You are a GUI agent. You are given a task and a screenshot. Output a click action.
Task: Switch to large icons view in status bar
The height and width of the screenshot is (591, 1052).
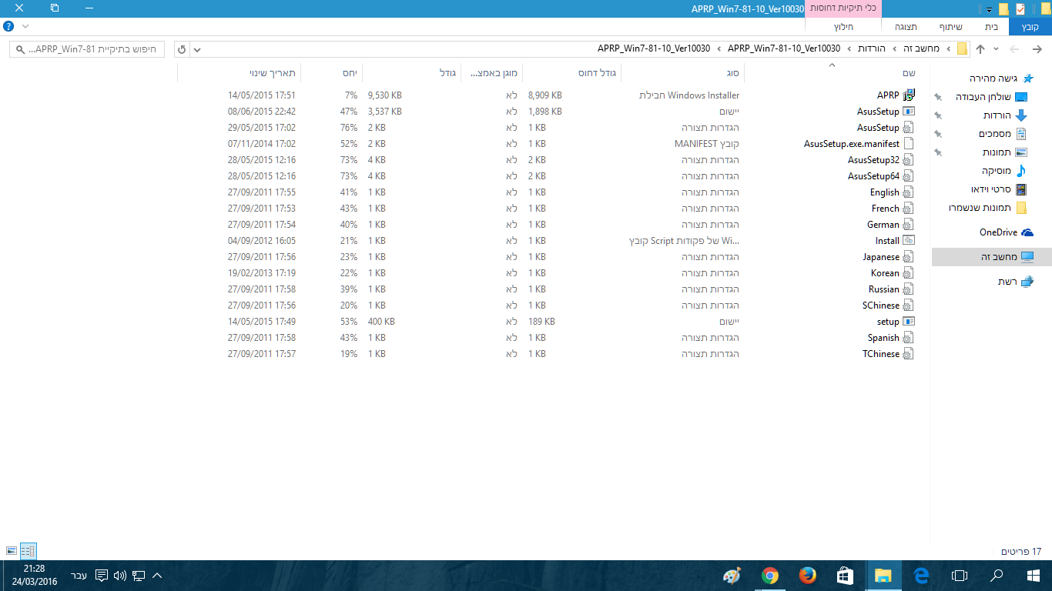click(x=11, y=551)
